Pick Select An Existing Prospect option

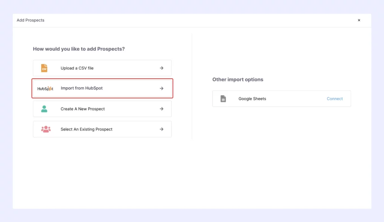[102, 129]
